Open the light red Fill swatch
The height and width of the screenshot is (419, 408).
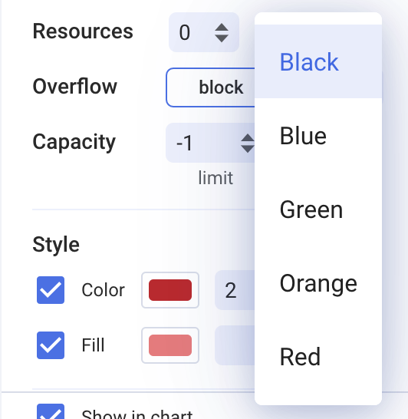point(170,345)
